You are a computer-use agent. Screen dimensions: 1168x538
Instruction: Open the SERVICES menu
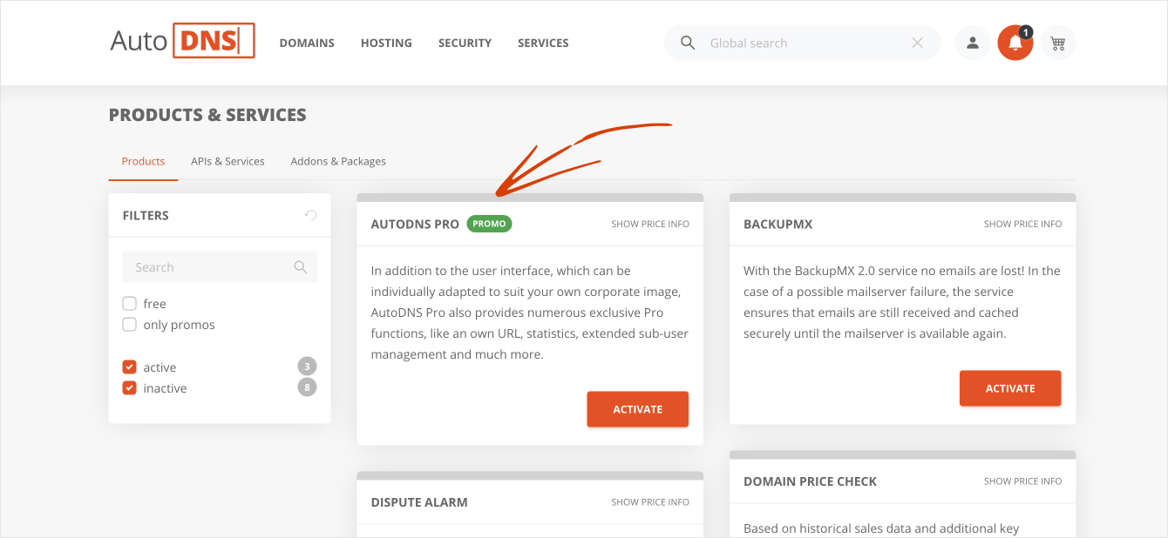coord(543,43)
